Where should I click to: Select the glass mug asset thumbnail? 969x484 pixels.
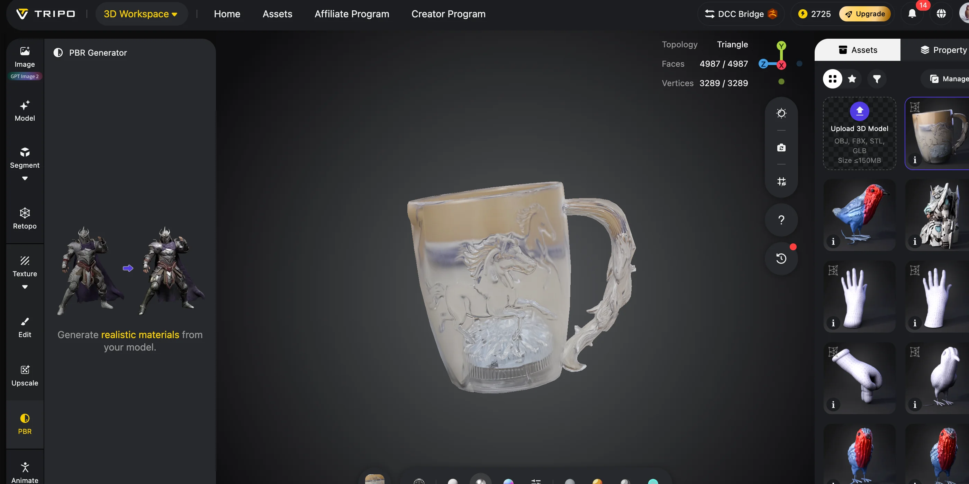(x=938, y=133)
